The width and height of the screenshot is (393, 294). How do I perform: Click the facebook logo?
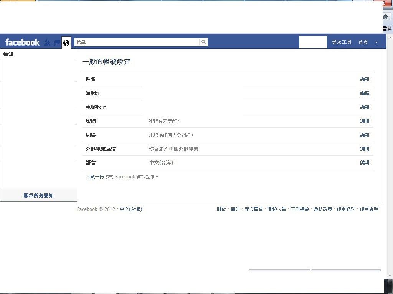click(22, 42)
